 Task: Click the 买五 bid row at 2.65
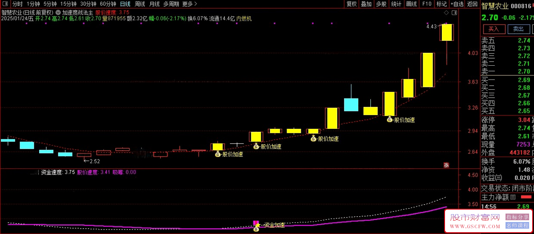coord(507,111)
